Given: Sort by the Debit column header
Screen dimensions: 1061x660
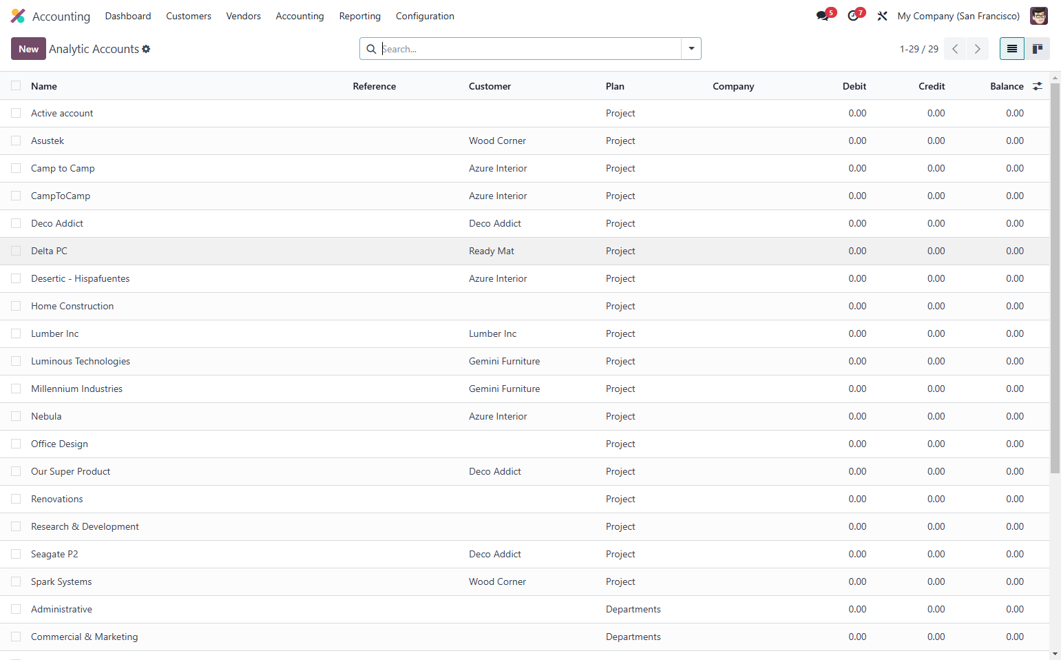Looking at the screenshot, I should coord(854,86).
